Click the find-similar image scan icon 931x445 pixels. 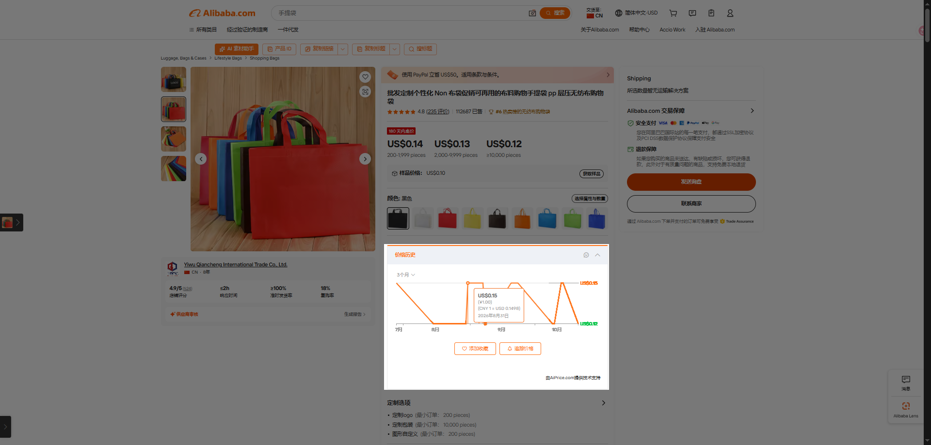pos(365,92)
